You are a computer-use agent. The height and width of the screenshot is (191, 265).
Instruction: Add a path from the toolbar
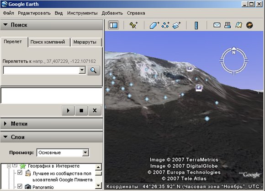[x=165, y=25]
